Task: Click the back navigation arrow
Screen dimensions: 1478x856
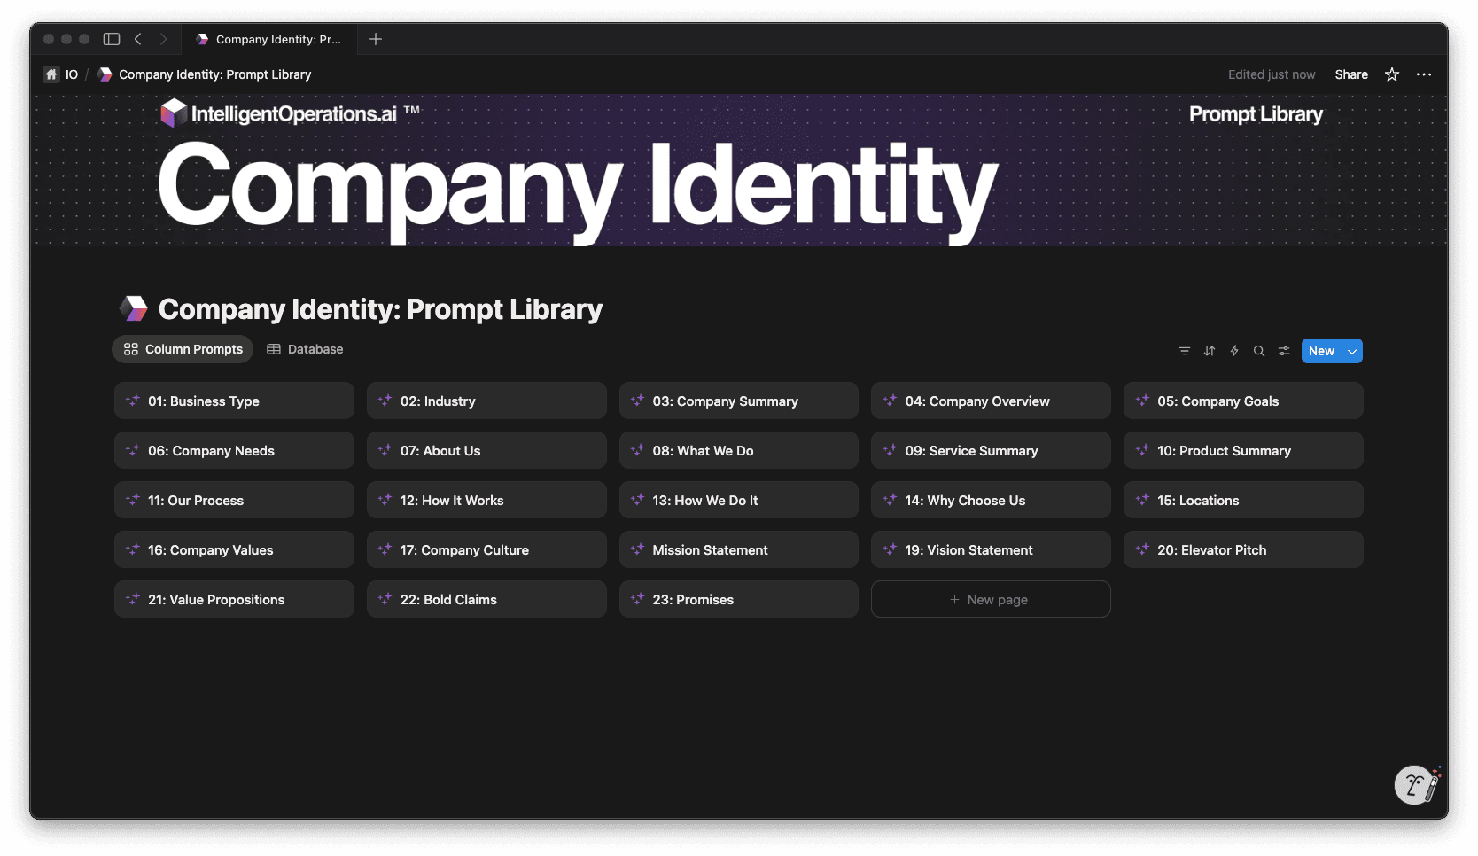Action: click(x=138, y=39)
